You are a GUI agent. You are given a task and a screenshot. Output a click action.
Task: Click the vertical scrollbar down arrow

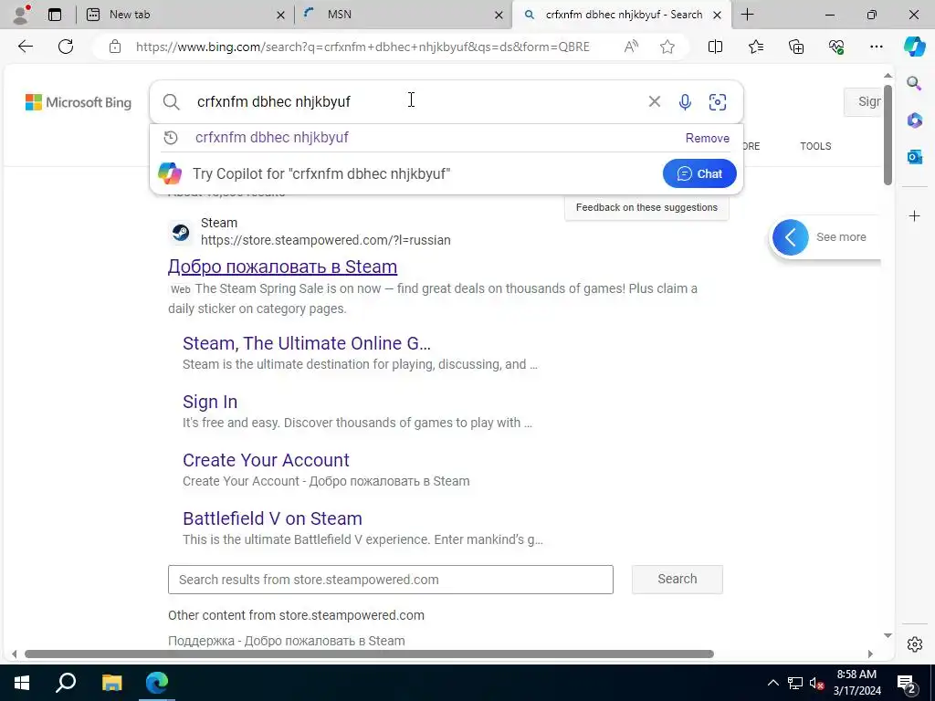(888, 635)
